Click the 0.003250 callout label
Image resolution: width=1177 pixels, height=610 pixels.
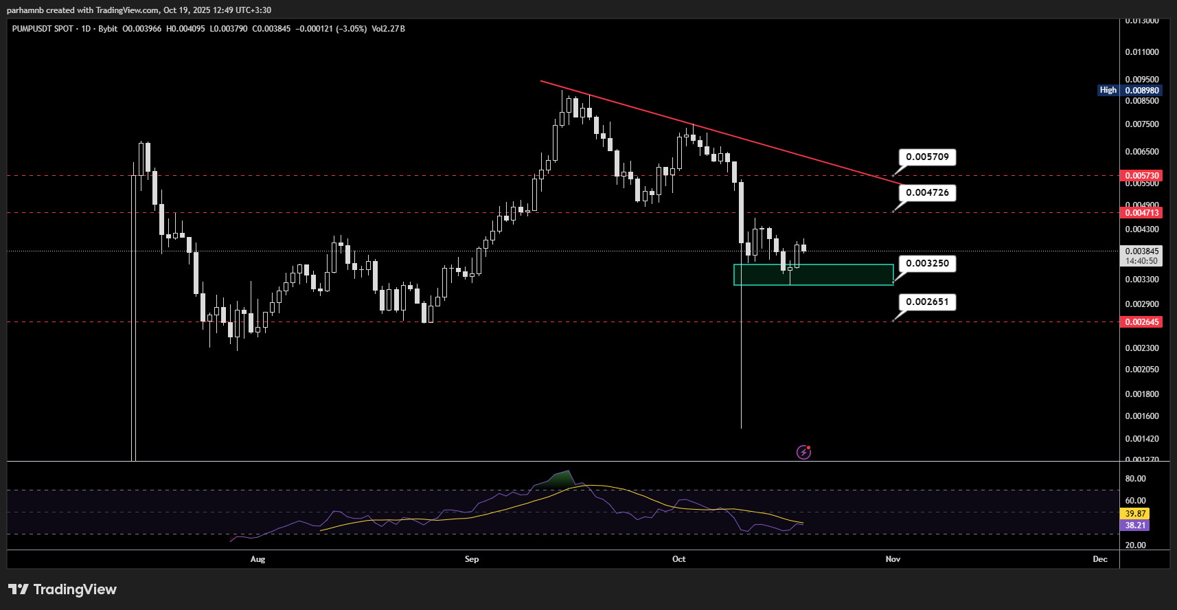coord(927,264)
